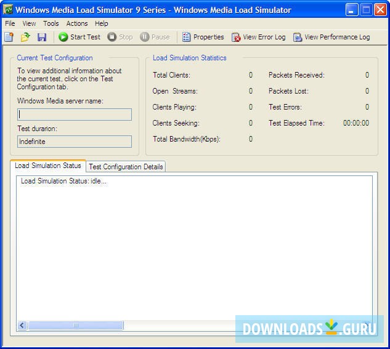Viewport: 390px width, 349px height.
Task: Click the horizontal scrollbar thumb
Action: coord(76,325)
